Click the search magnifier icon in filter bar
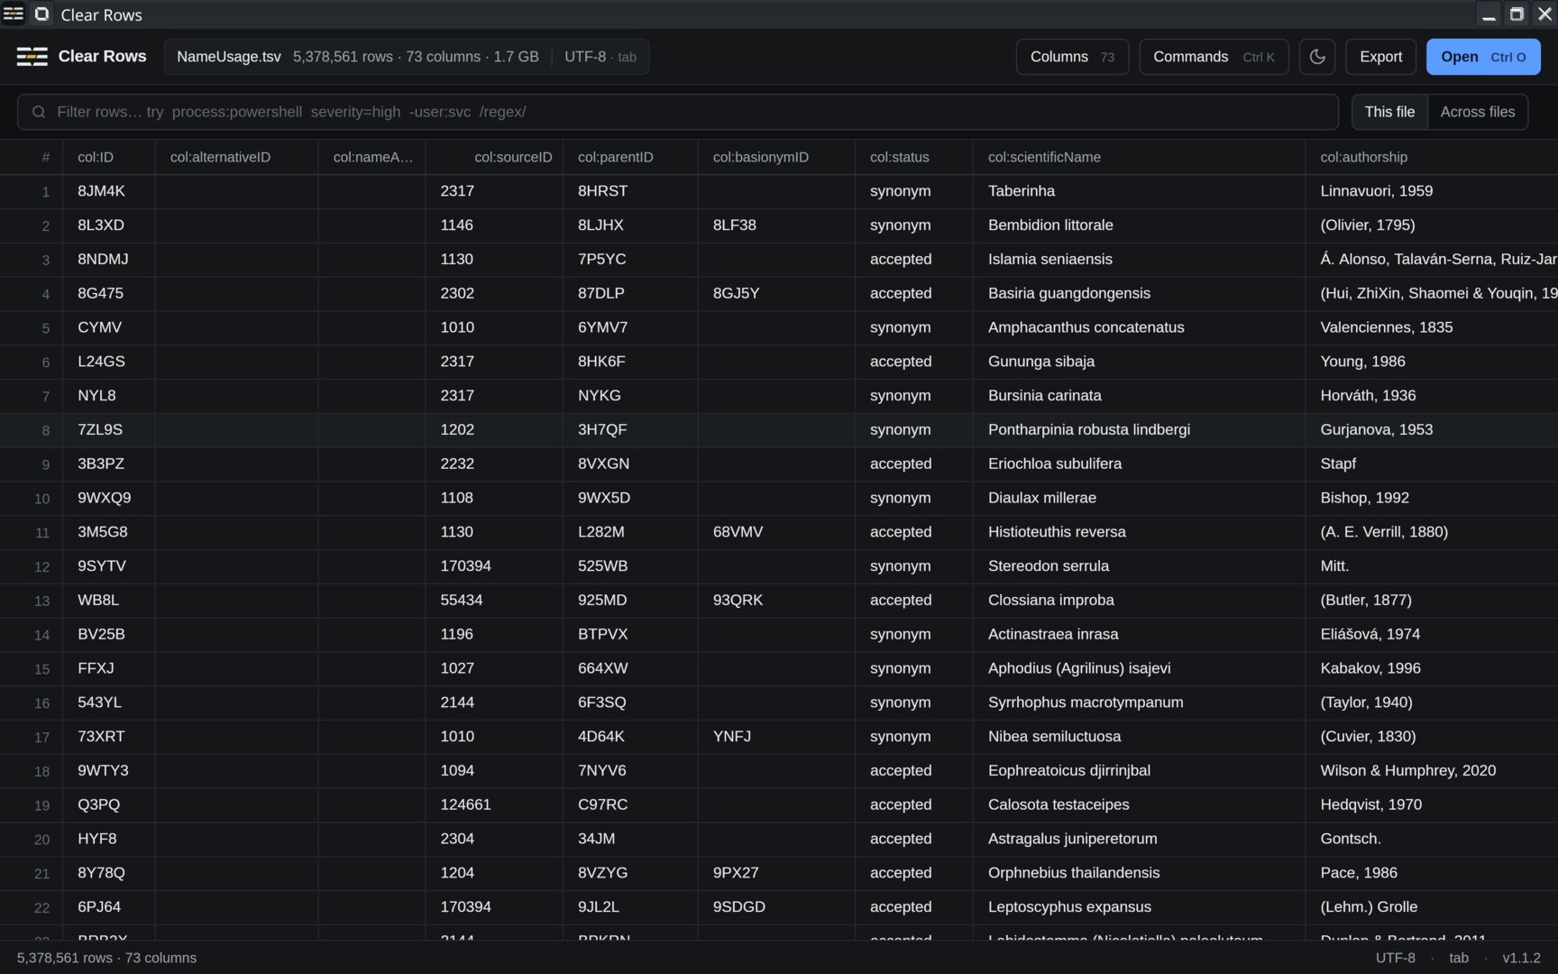This screenshot has height=974, width=1558. [x=39, y=112]
